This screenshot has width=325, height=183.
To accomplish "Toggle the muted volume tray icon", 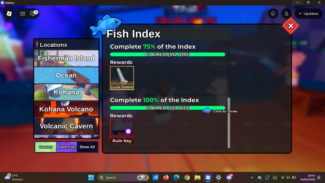I will tap(288, 178).
